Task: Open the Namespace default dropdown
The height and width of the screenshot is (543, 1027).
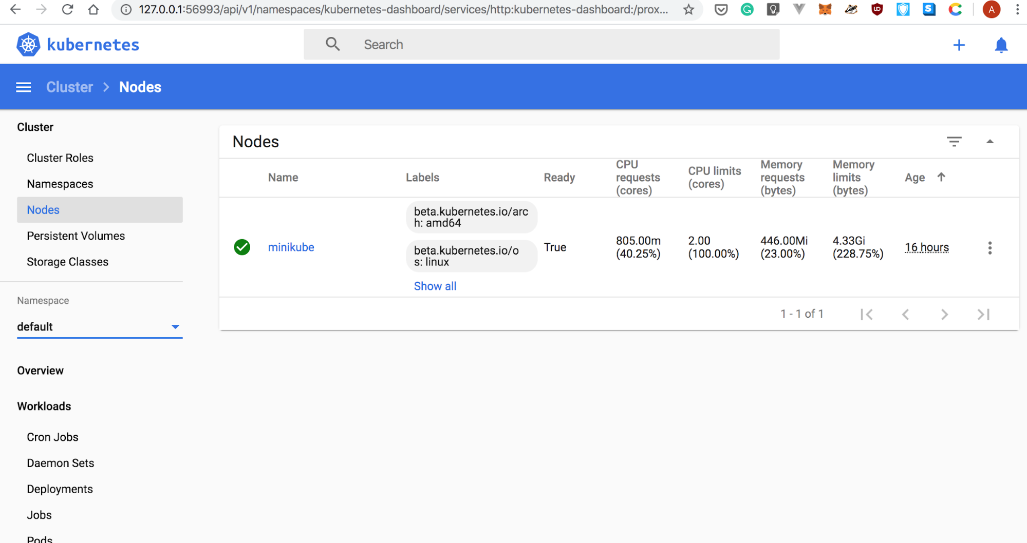Action: [x=100, y=327]
